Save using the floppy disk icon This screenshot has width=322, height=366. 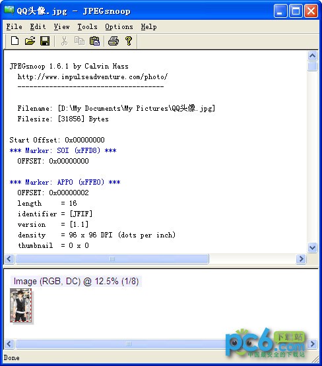45,41
